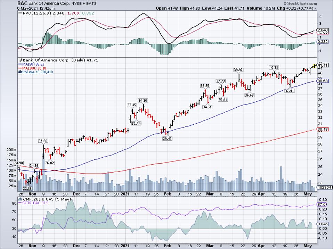Click the 36.85 price peak label
The image size is (333, 249).
click(205, 86)
